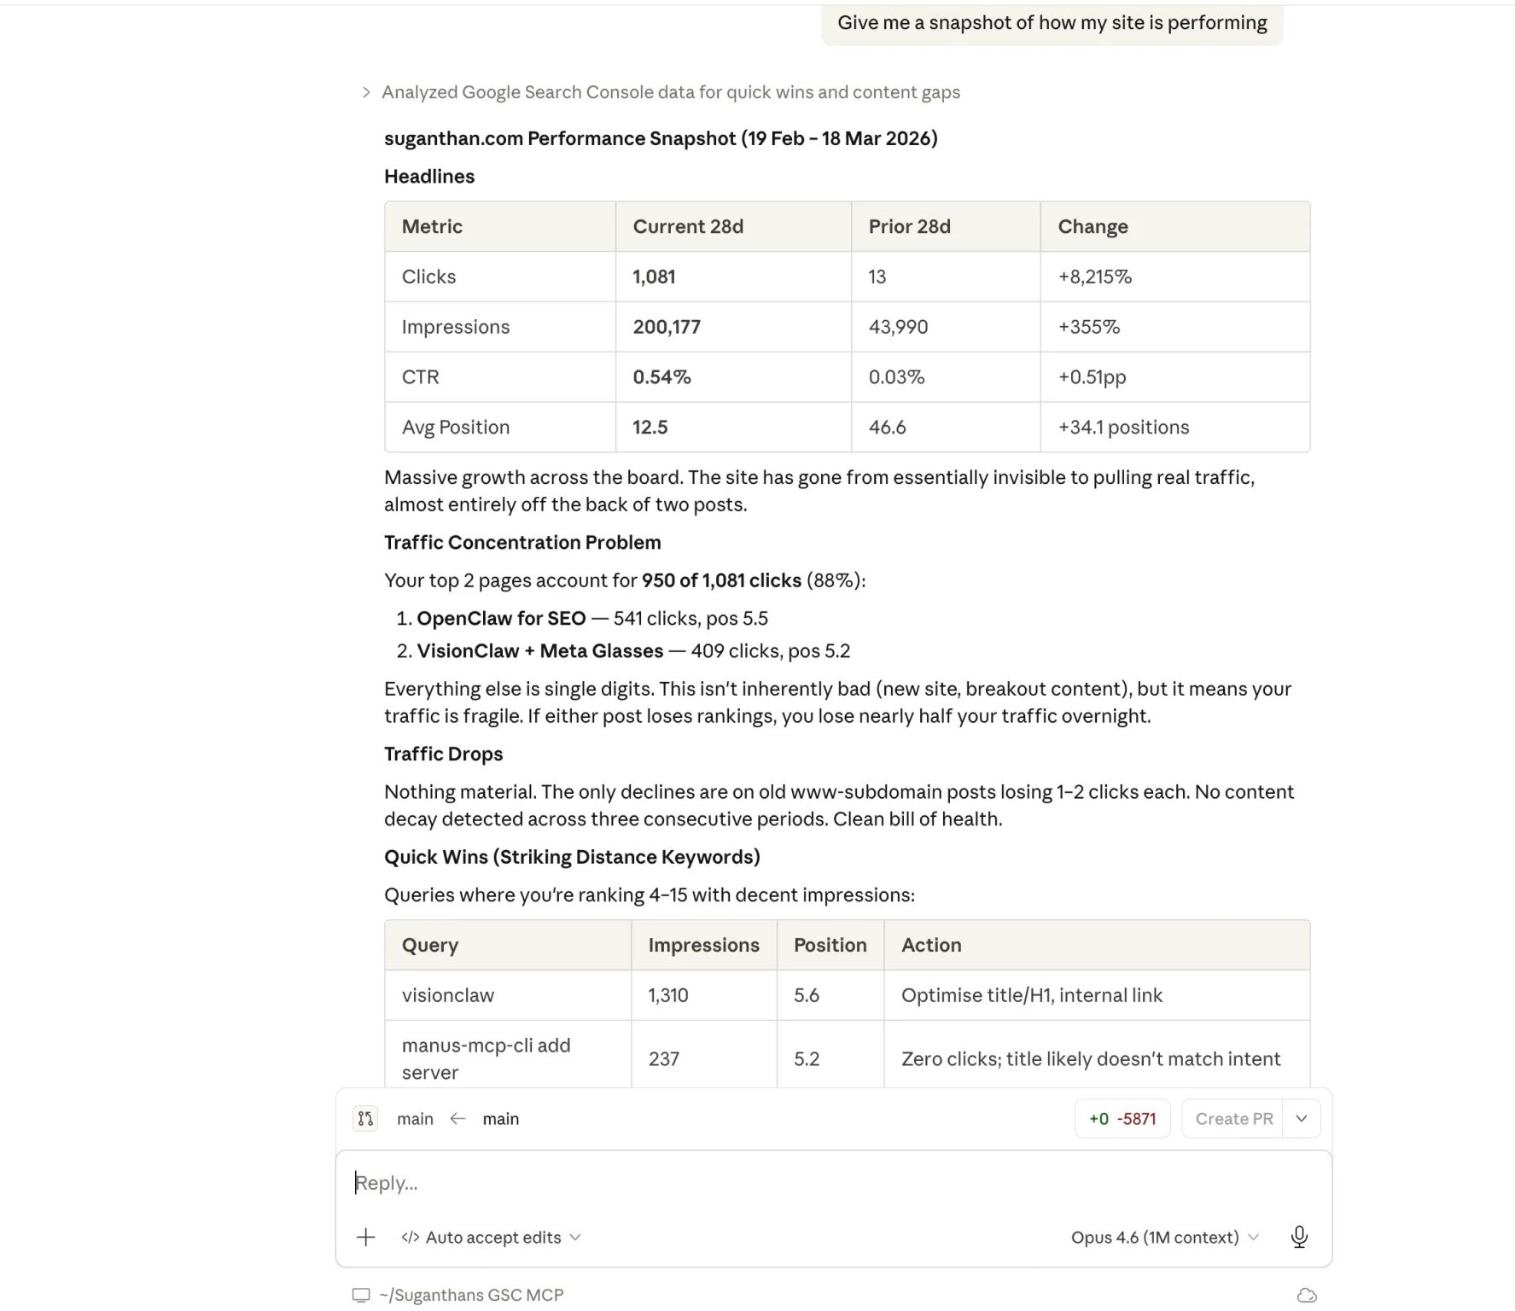The width and height of the screenshot is (1515, 1311).
Task: Click the code brackets icon by Auto accept edits
Action: coord(411,1237)
